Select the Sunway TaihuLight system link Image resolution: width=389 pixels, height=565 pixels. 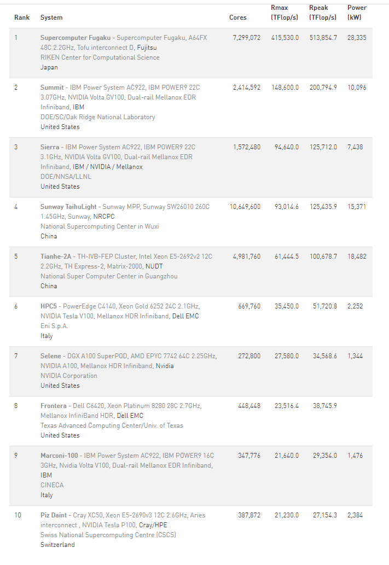tap(68, 207)
